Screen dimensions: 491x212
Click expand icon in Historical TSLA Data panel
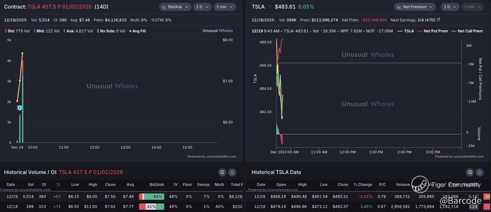pos(480,172)
